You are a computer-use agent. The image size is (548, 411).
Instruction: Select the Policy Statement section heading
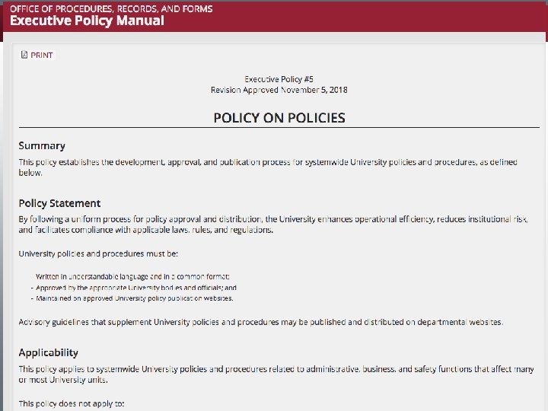[59, 203]
